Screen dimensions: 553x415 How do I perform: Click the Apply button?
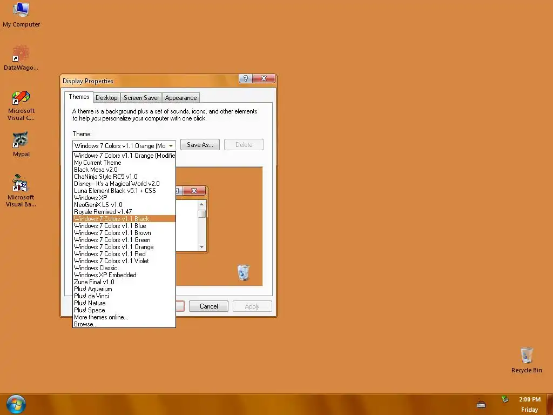[252, 306]
